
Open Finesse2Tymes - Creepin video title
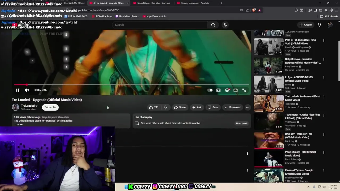click(x=299, y=172)
